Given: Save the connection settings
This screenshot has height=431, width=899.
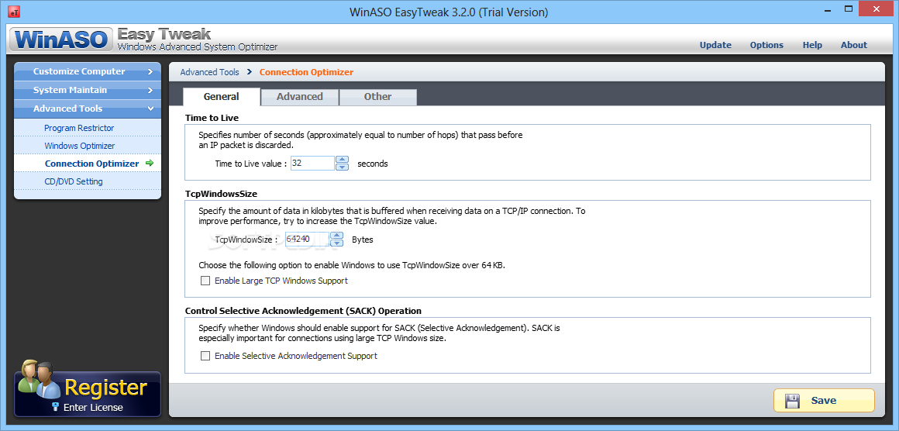Looking at the screenshot, I should (x=824, y=401).
